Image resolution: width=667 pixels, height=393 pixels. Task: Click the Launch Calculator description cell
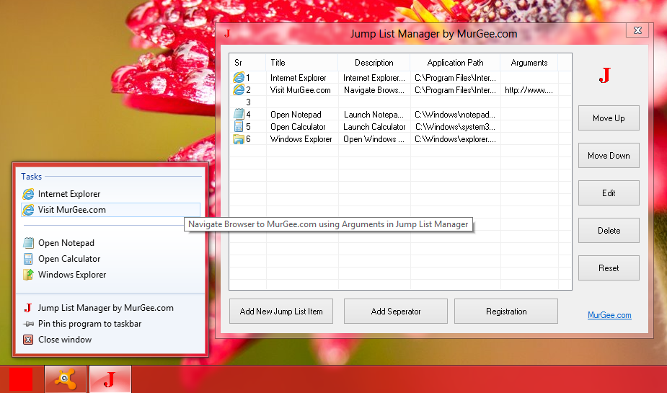374,127
